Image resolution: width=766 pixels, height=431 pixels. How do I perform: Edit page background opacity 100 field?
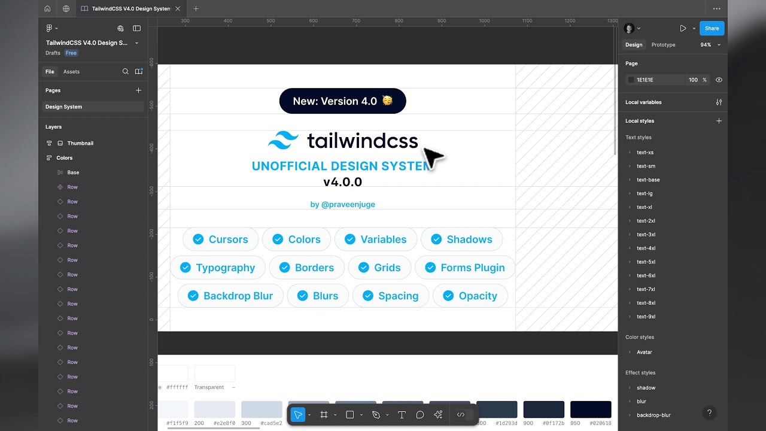coord(693,80)
